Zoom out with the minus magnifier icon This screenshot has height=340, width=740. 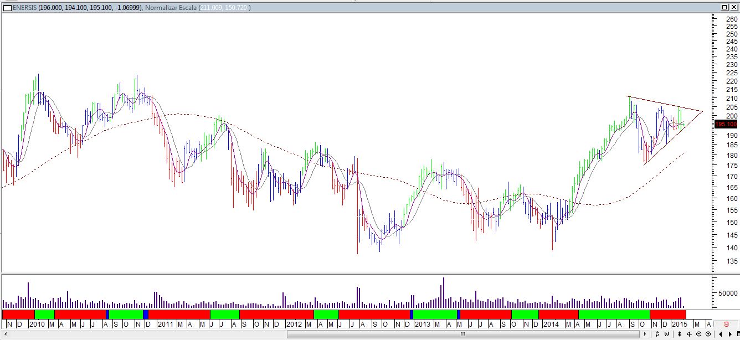698,334
